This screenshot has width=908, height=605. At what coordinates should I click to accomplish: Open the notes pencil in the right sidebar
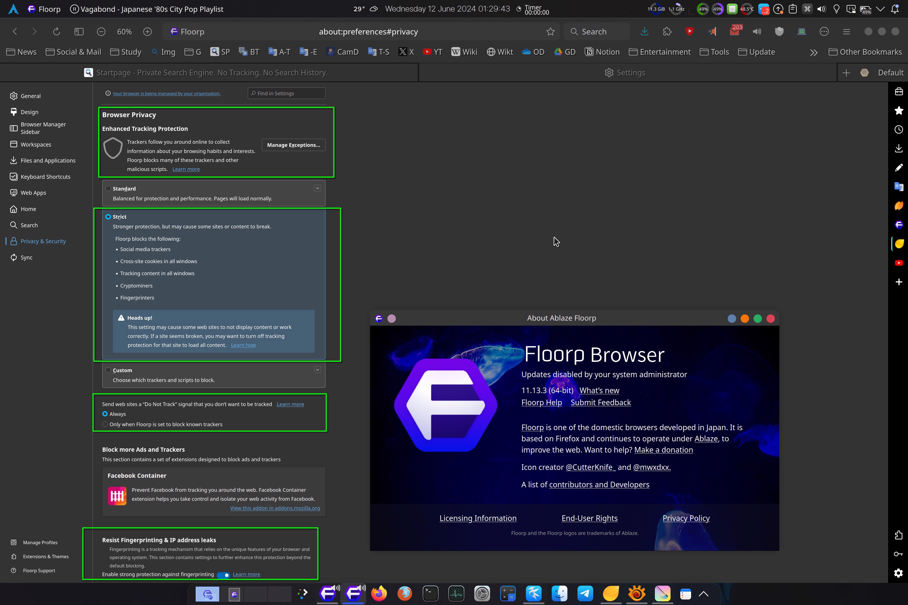(x=899, y=168)
